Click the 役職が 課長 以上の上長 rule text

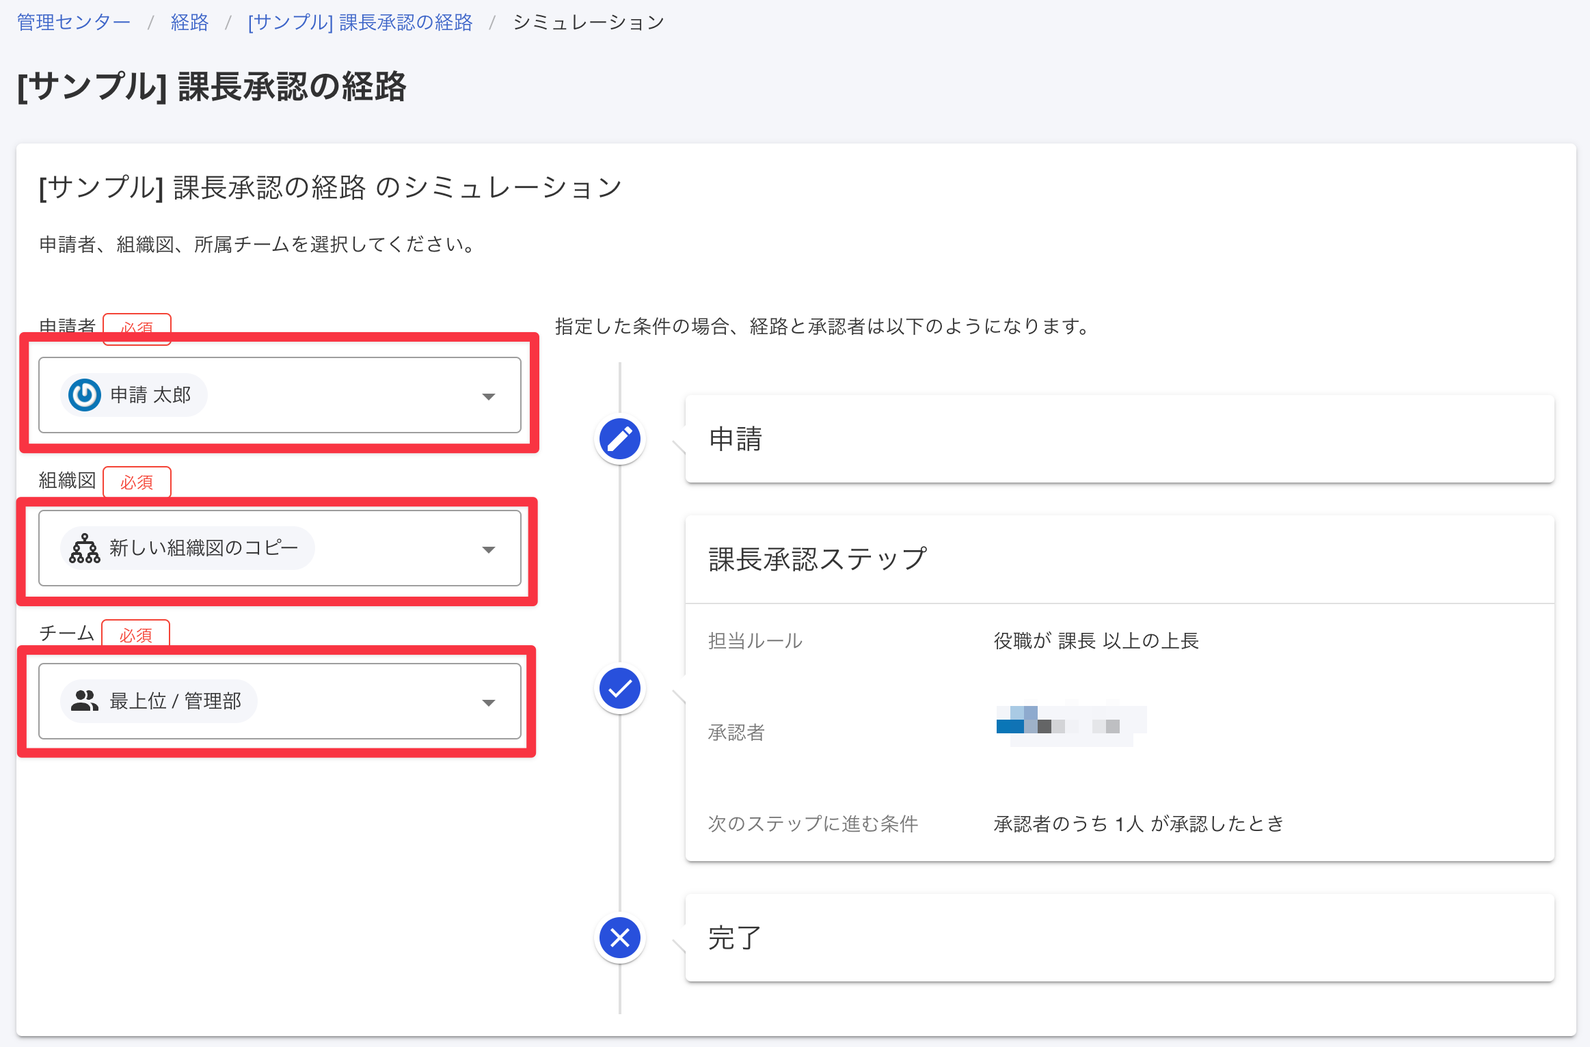tap(1096, 641)
